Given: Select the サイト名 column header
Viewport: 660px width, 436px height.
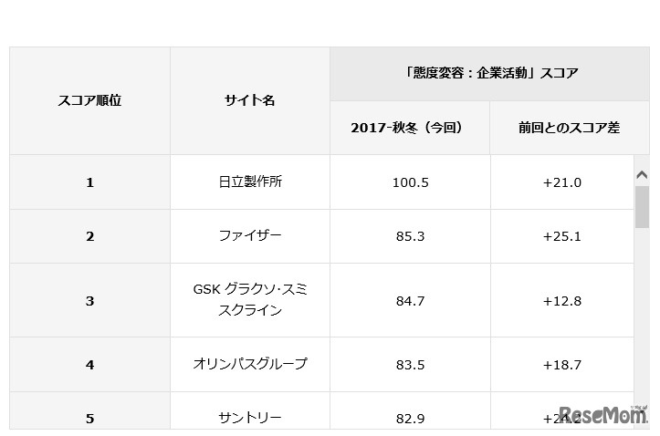Looking at the screenshot, I should tap(249, 100).
